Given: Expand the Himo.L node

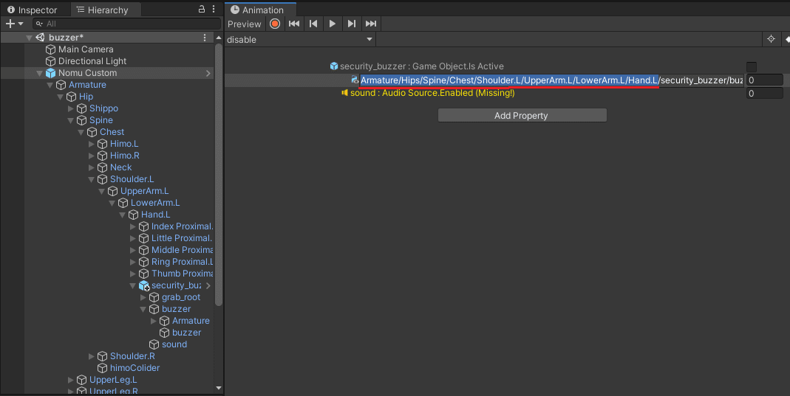Looking at the screenshot, I should click(x=91, y=144).
